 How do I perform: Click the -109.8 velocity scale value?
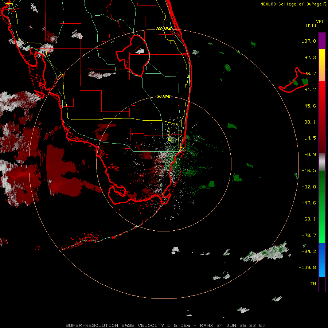point(307,268)
